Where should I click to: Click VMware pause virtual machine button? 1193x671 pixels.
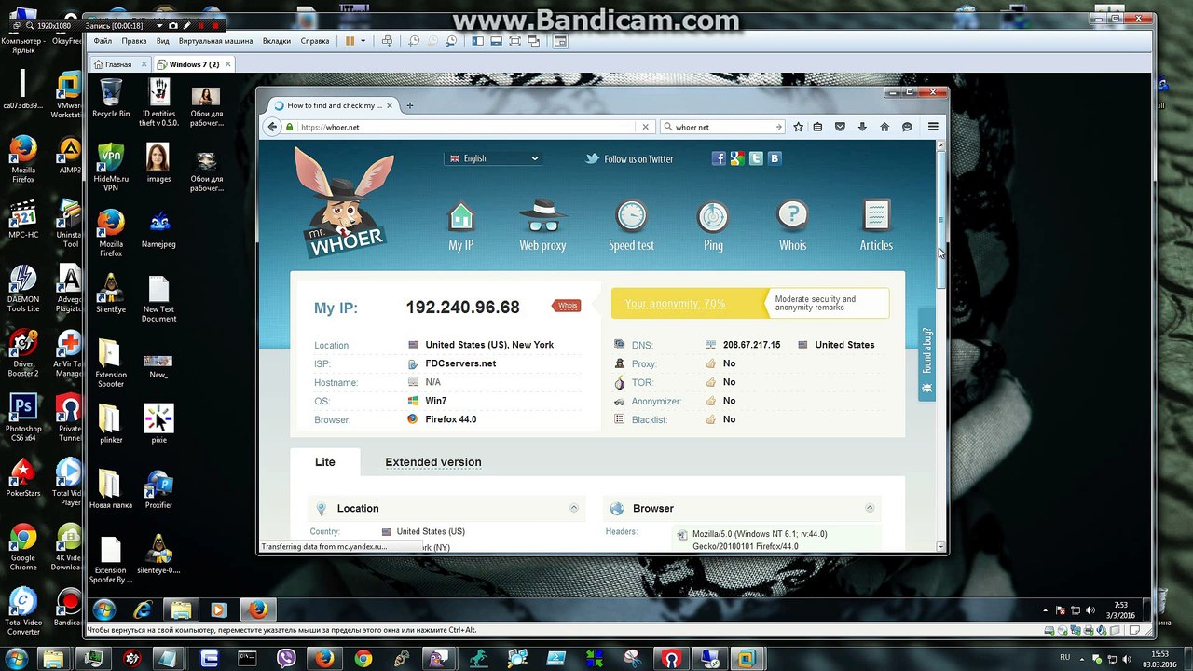pos(350,41)
